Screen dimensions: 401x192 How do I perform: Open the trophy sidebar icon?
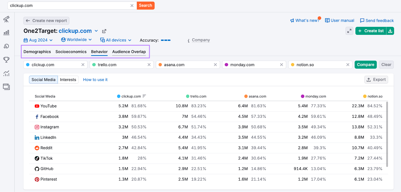[6, 60]
